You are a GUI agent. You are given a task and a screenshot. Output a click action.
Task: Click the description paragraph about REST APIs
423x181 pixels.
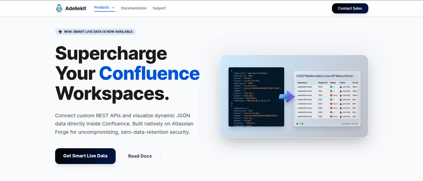tap(124, 124)
